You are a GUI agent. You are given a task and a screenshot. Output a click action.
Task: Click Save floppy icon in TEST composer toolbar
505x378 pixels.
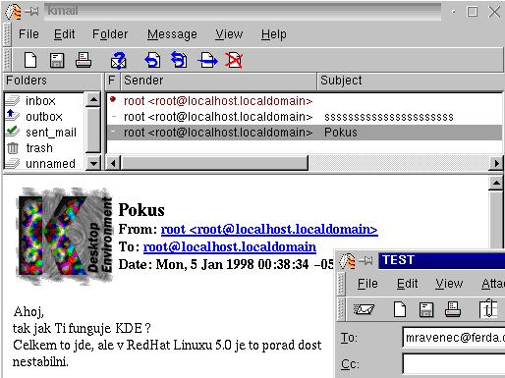point(426,309)
